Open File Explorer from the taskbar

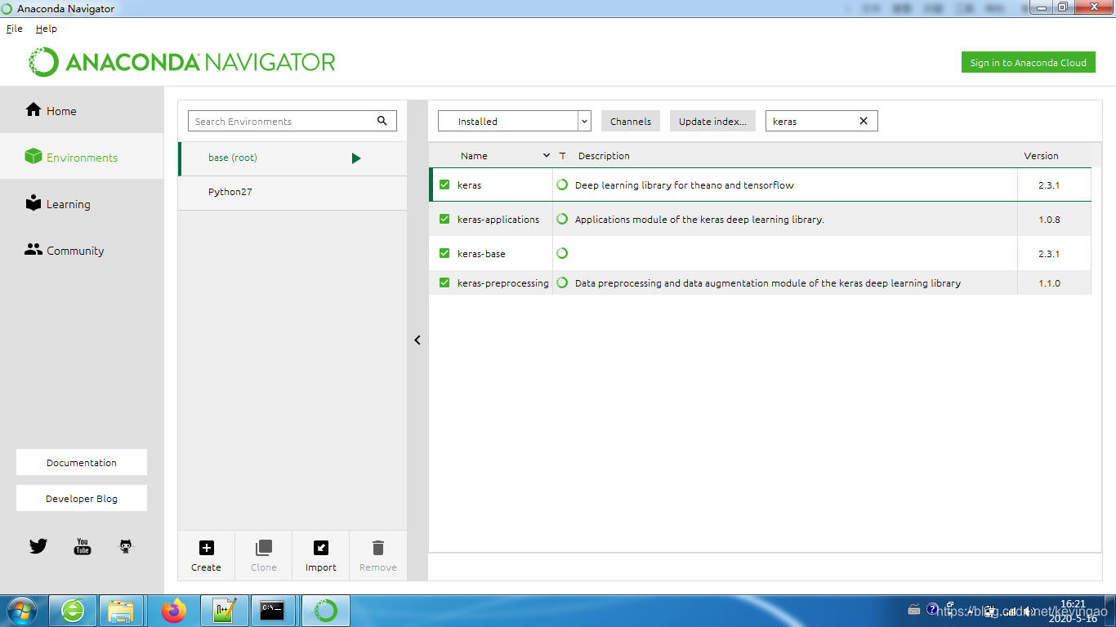pos(121,611)
